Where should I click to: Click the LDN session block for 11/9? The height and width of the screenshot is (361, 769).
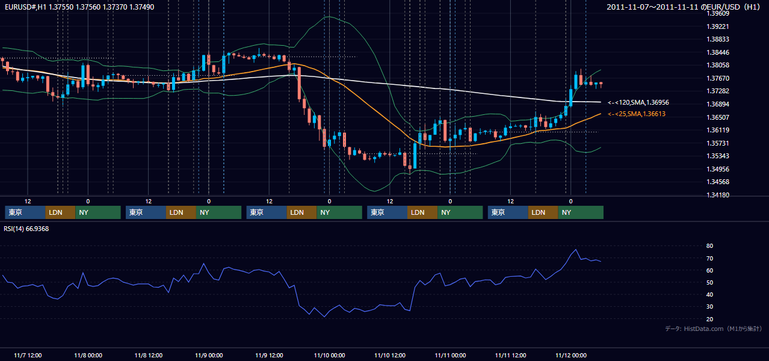point(302,212)
